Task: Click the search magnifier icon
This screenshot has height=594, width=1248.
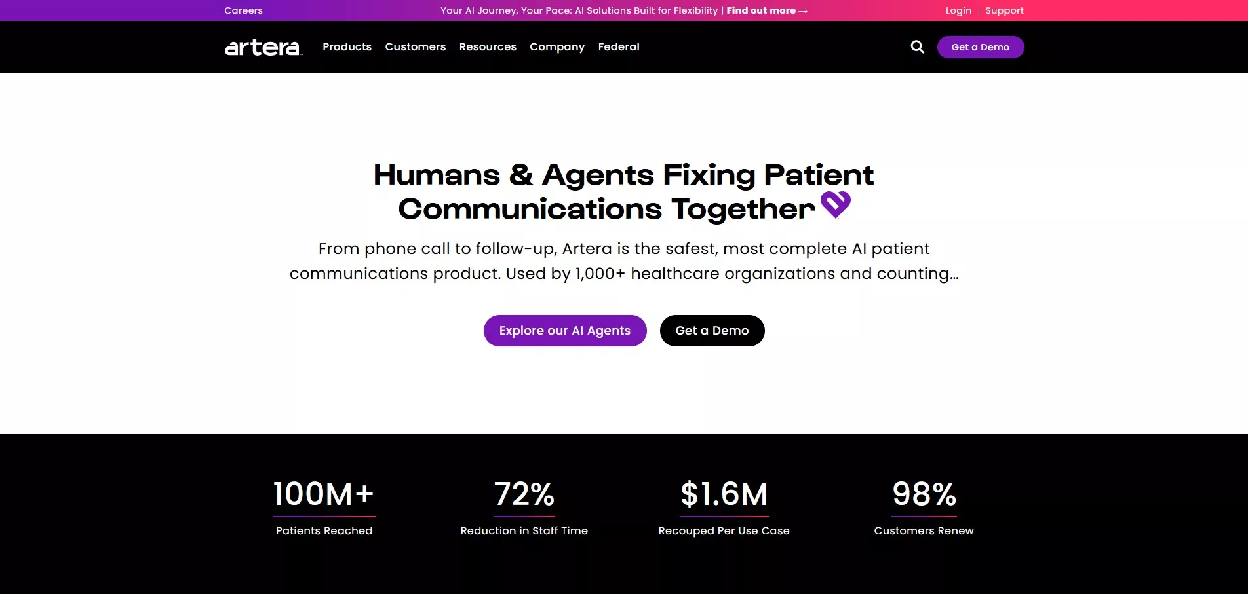Action: 917,47
